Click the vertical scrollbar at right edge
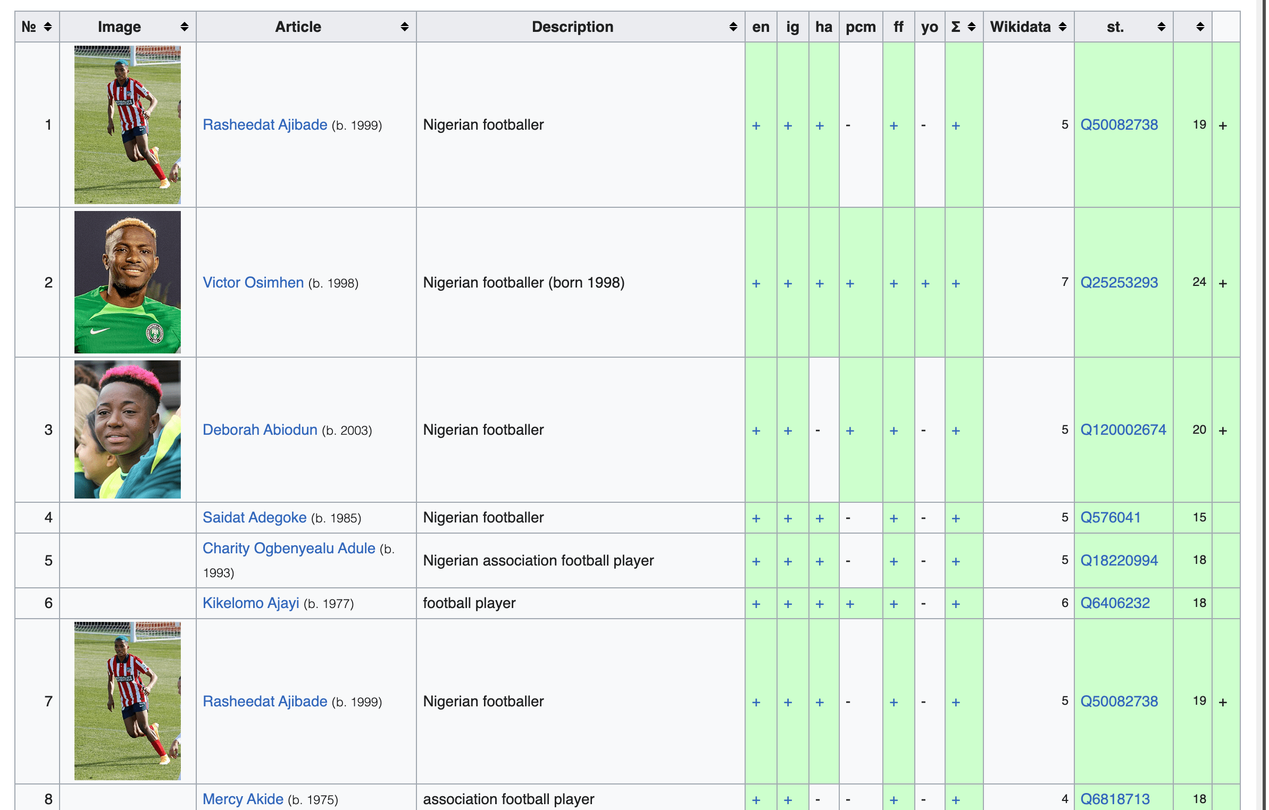This screenshot has width=1269, height=810. (x=1264, y=405)
